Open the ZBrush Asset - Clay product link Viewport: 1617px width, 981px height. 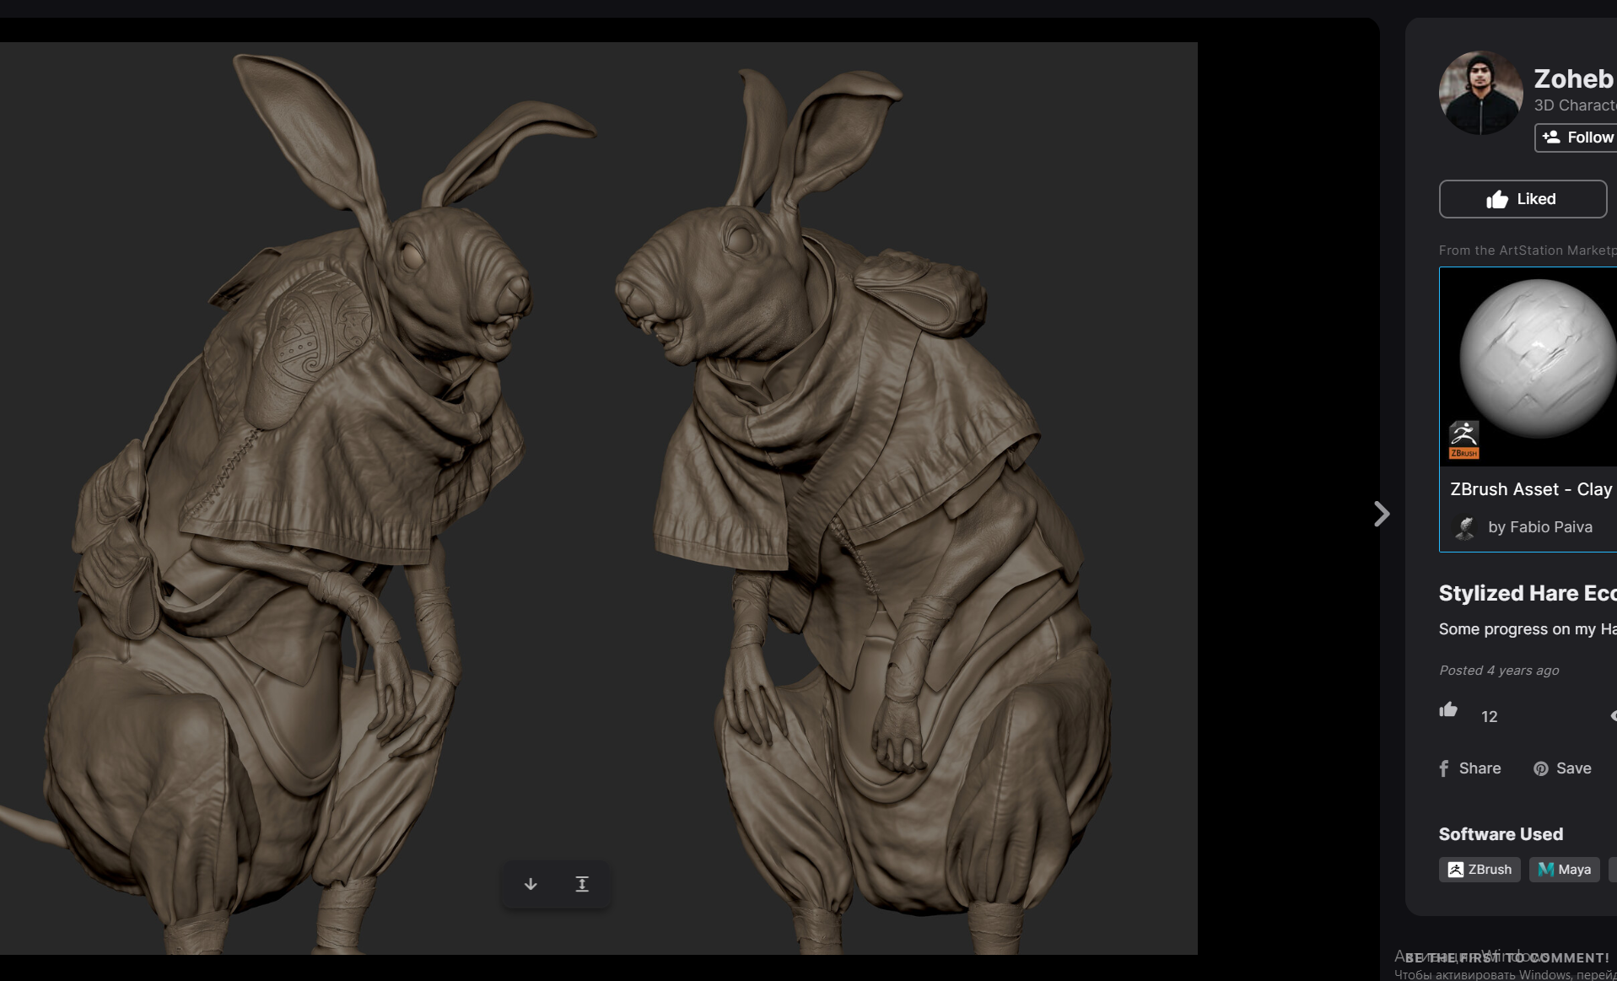click(x=1532, y=489)
